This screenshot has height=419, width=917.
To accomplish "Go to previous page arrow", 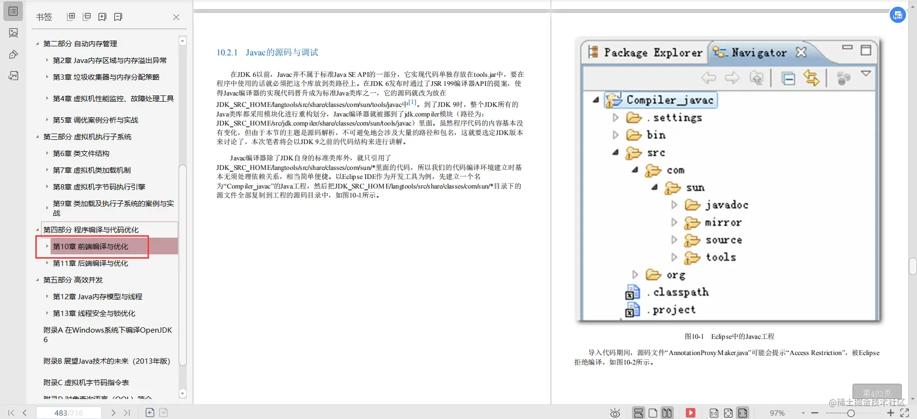I will pyautogui.click(x=25, y=413).
